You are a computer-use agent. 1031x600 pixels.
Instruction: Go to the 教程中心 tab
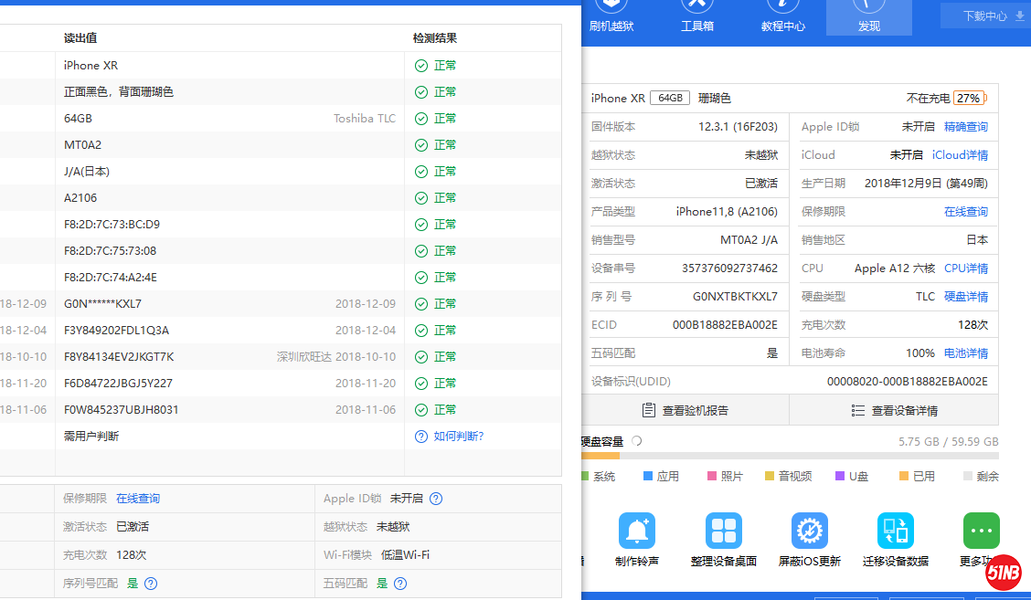[783, 17]
